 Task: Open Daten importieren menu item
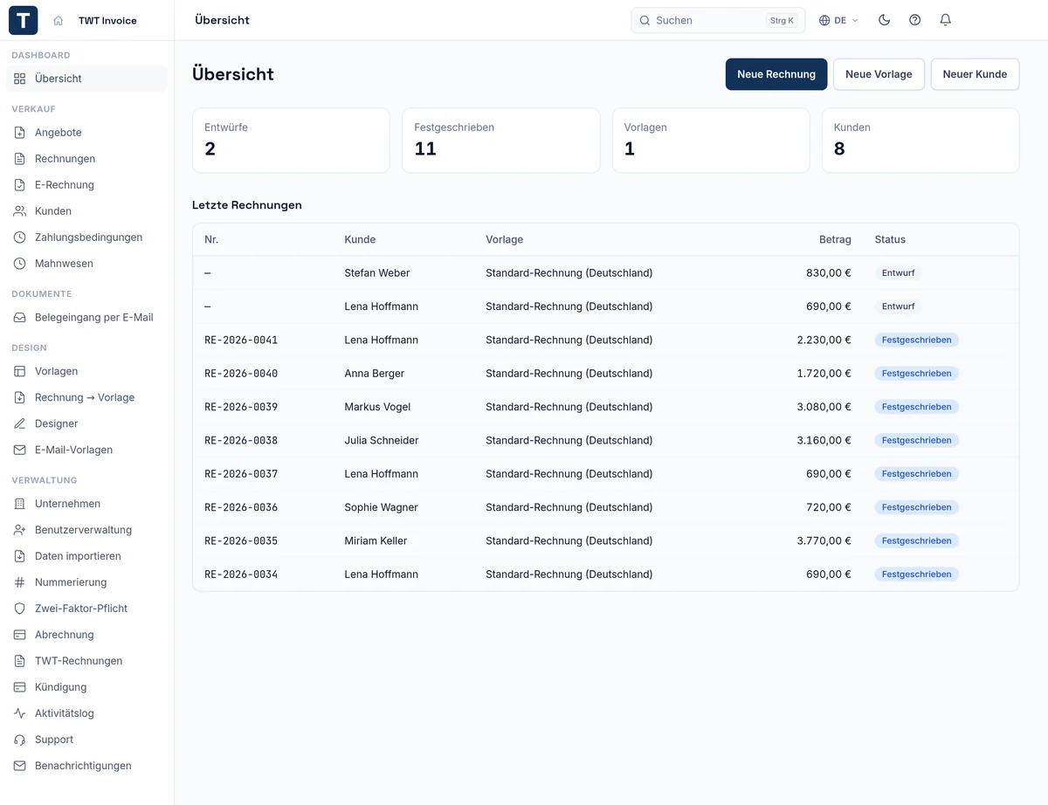click(x=86, y=556)
